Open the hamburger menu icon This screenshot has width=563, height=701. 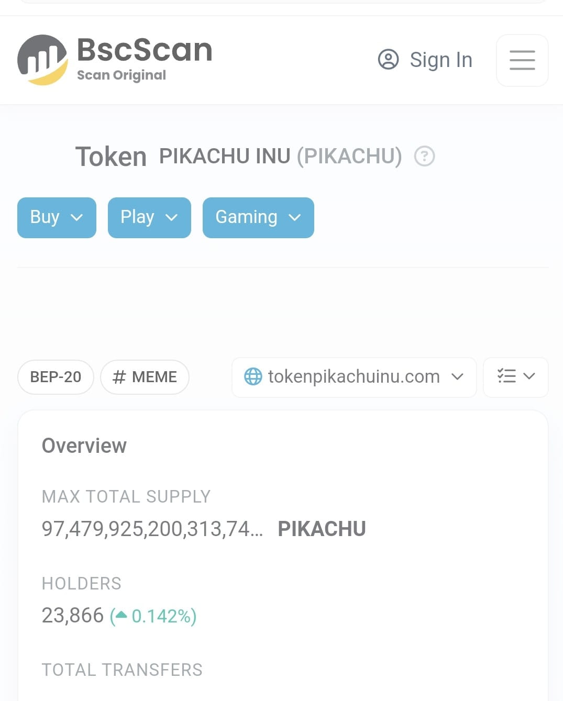tap(522, 60)
